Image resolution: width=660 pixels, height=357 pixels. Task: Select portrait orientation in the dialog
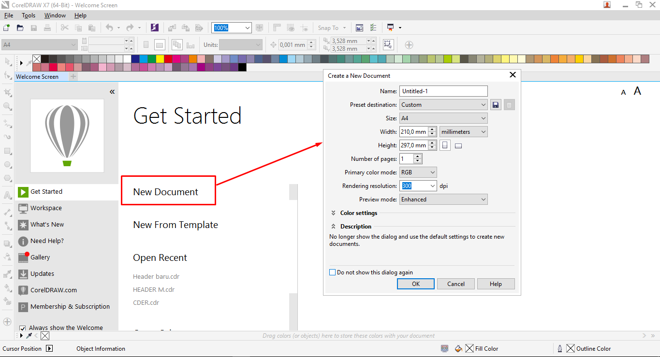tap(445, 145)
